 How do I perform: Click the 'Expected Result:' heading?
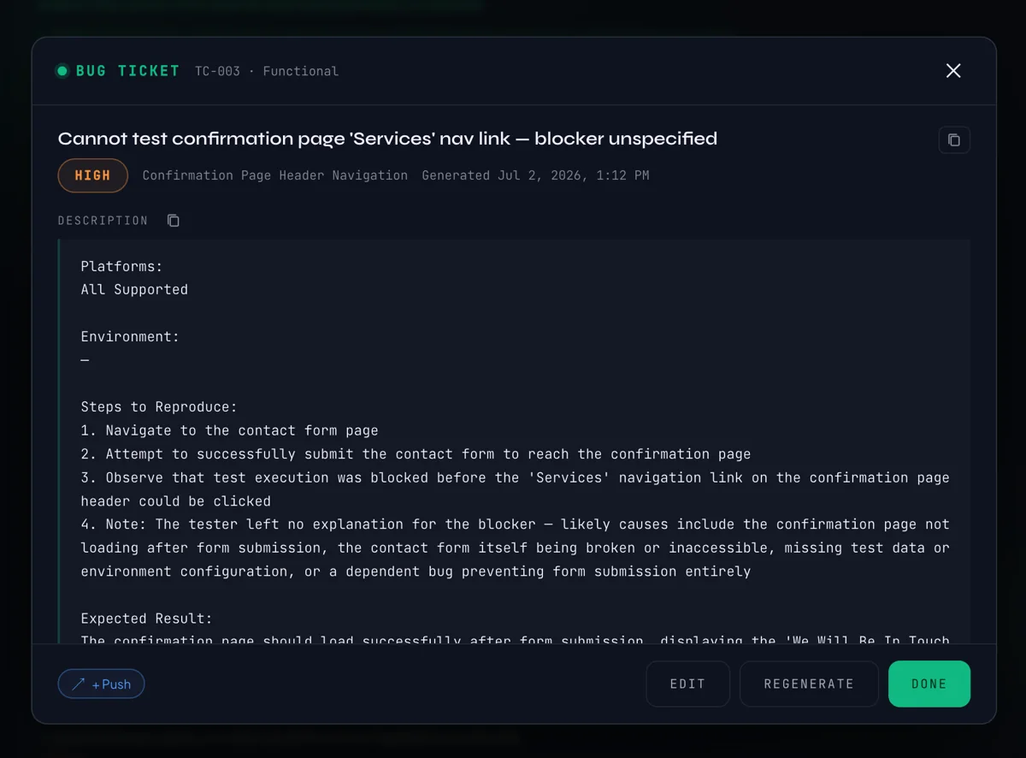coord(146,619)
